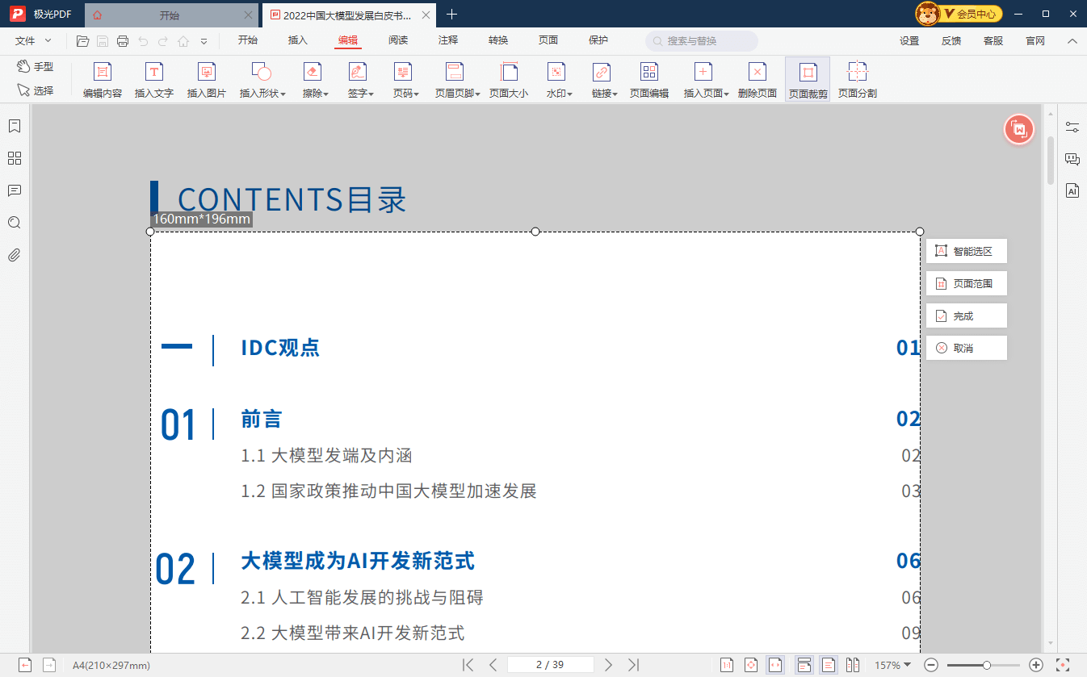Go to the first page
Screen dimensions: 1087x677
pos(468,665)
